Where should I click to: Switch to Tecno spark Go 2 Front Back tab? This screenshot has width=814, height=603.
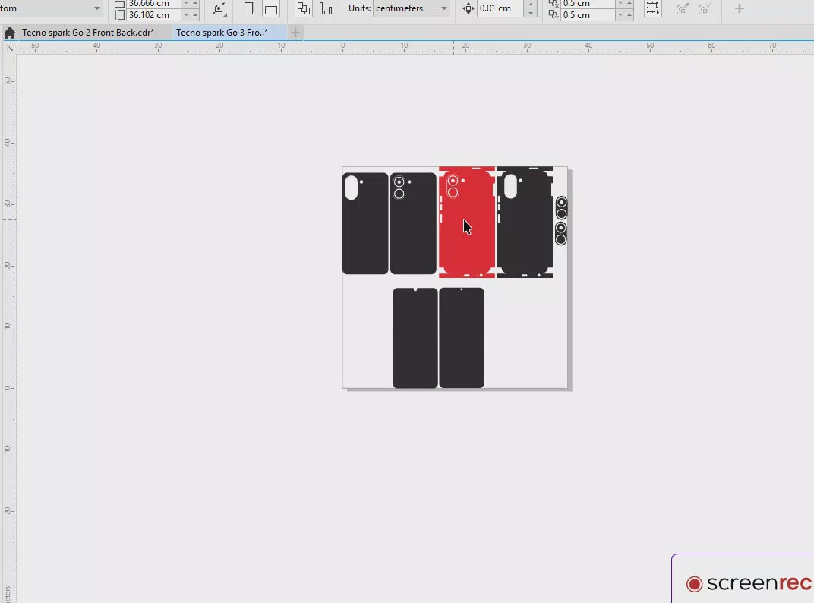coord(87,33)
